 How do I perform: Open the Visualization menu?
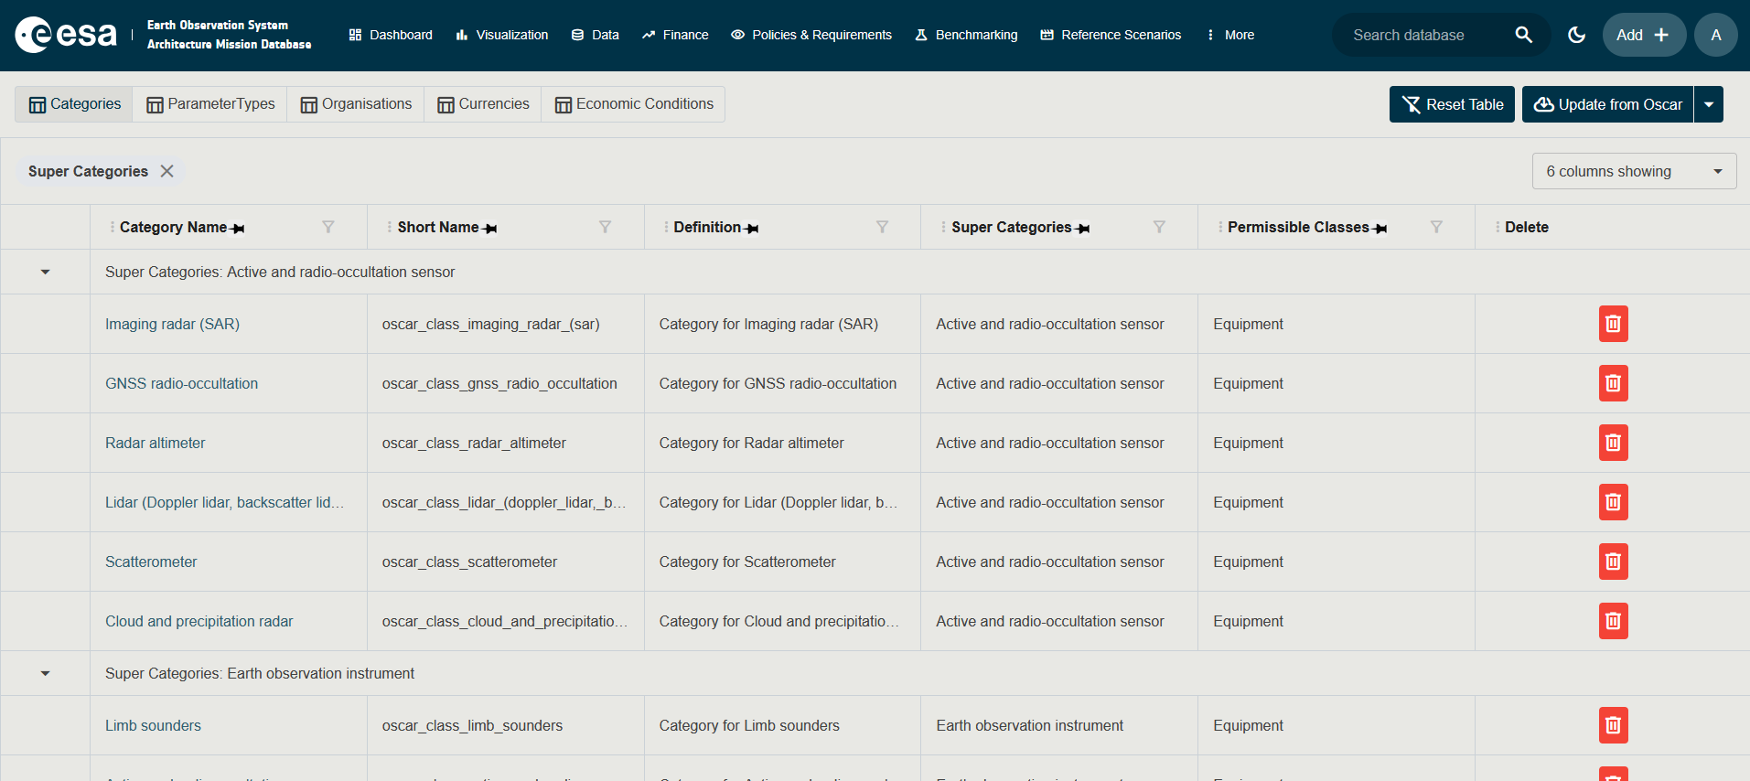(501, 35)
